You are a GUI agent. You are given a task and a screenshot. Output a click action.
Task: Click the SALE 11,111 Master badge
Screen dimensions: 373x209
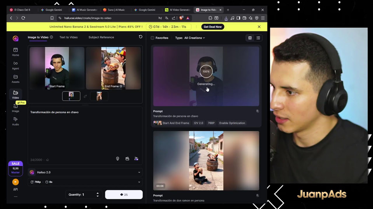coord(15,169)
